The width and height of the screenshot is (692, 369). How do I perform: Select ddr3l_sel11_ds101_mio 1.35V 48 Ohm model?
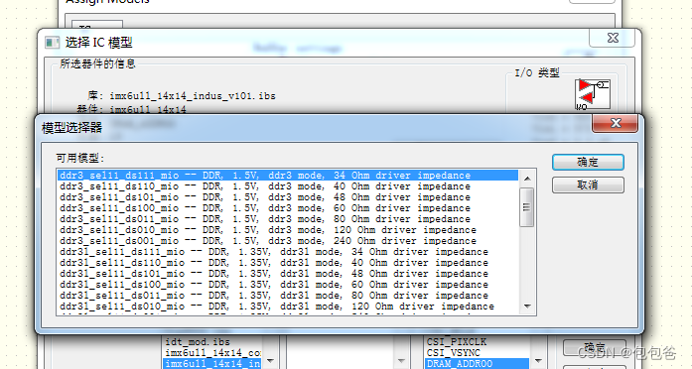(288, 274)
